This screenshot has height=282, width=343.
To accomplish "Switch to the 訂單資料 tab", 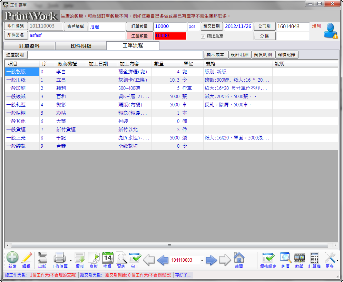I will (x=29, y=46).
